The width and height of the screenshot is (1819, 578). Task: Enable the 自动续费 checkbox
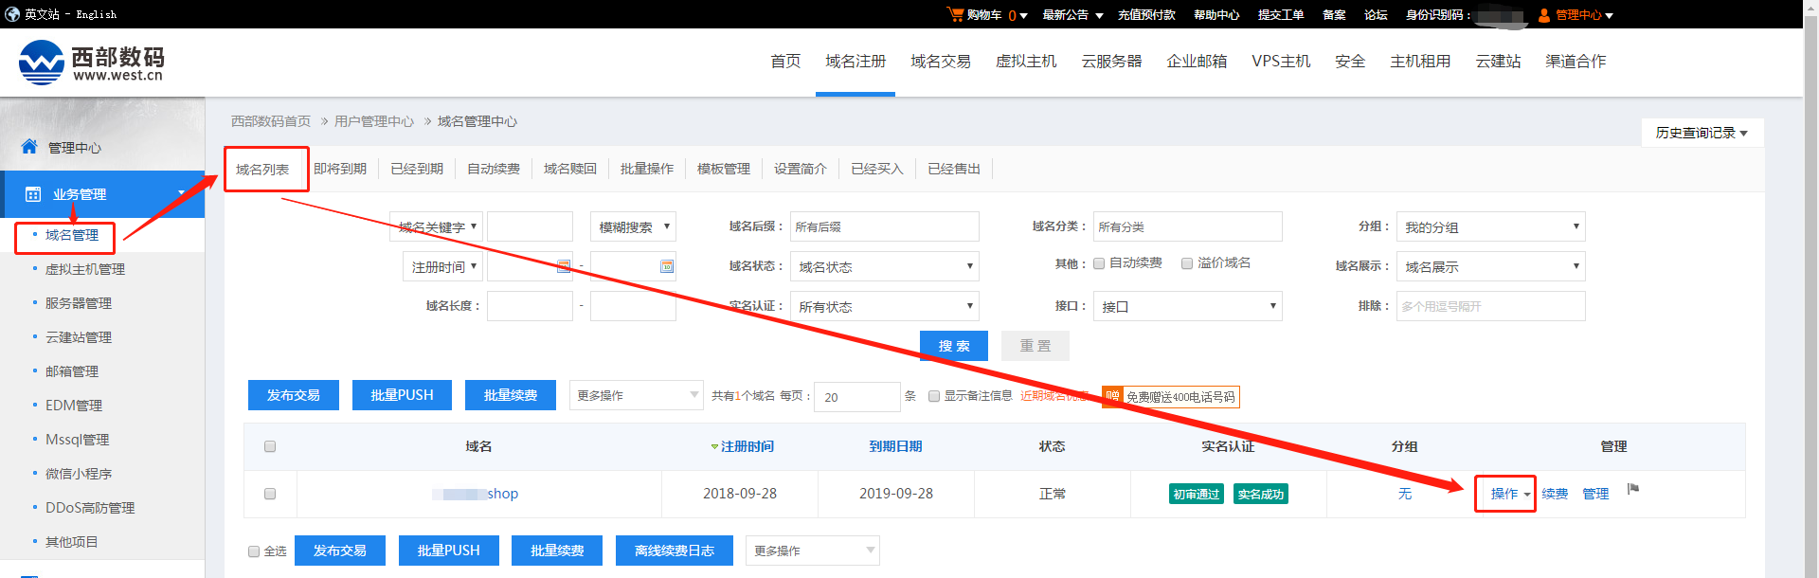[1099, 263]
